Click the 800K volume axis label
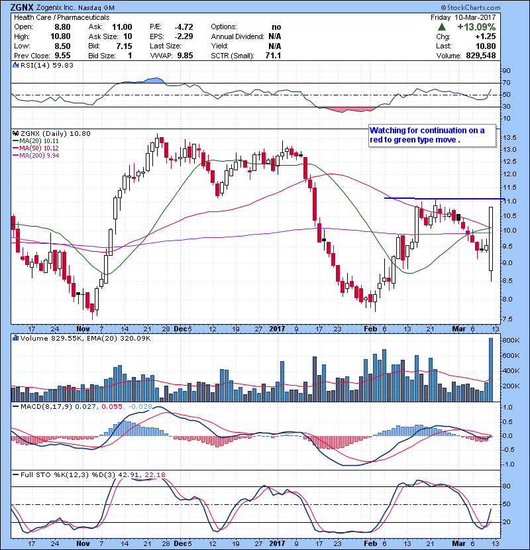 pyautogui.click(x=511, y=340)
